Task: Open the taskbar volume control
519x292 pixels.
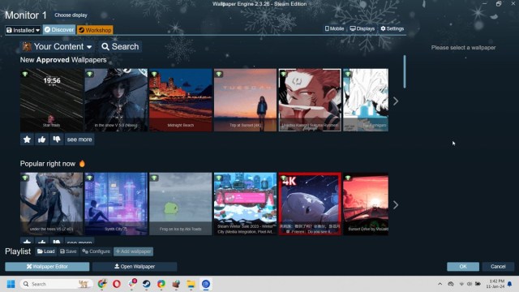Action: [x=470, y=284]
